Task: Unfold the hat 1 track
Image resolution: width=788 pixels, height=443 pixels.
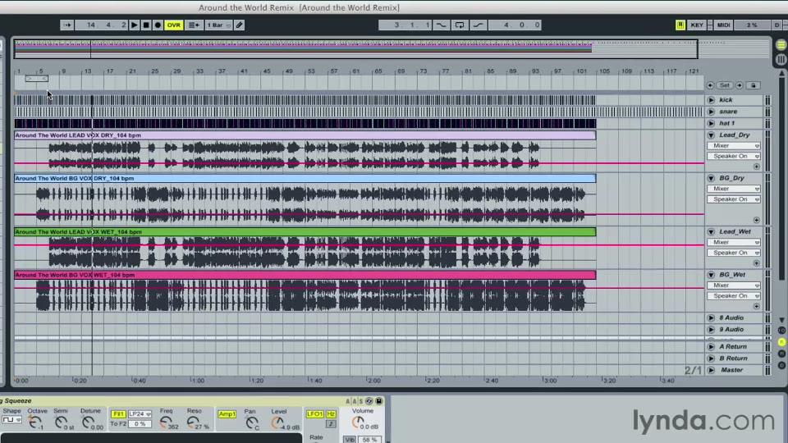Action: (x=711, y=123)
